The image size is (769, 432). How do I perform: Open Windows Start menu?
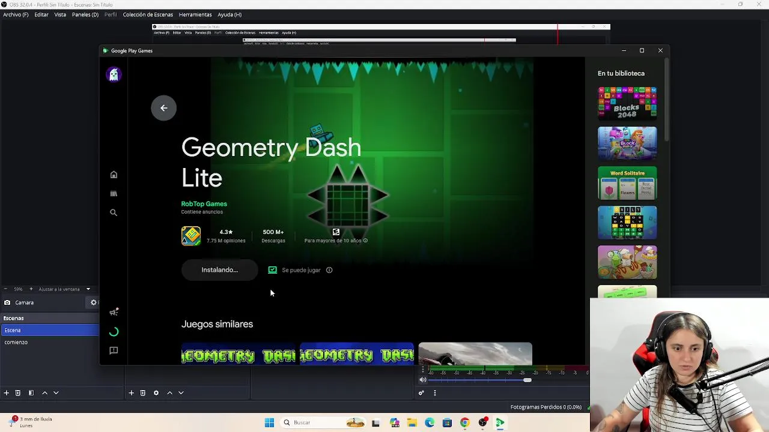(x=269, y=422)
